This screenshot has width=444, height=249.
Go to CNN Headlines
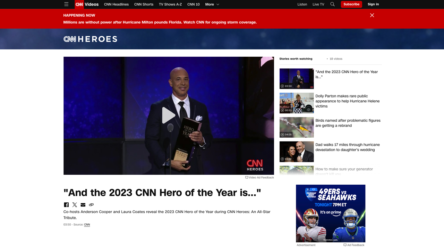[116, 4]
